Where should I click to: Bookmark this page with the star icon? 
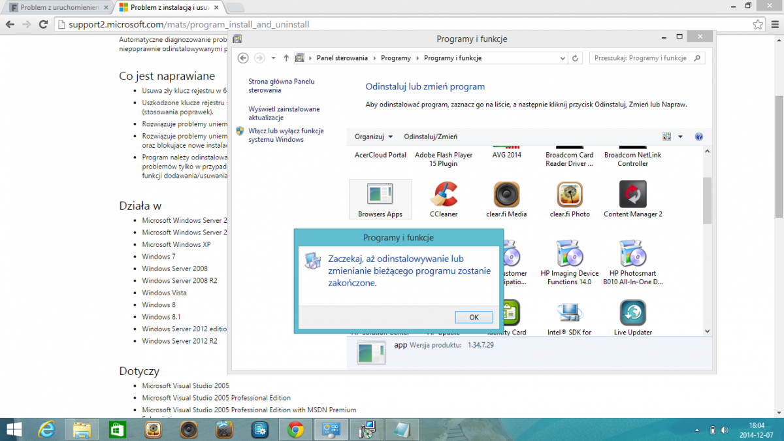coord(758,24)
